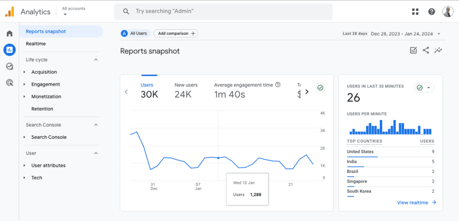Viewport: 459px width, 221px height.
Task: Click the account profile avatar
Action: tap(448, 12)
